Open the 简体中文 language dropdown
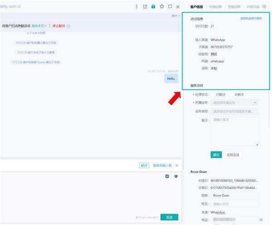The height and width of the screenshot is (225, 272). click(39, 26)
